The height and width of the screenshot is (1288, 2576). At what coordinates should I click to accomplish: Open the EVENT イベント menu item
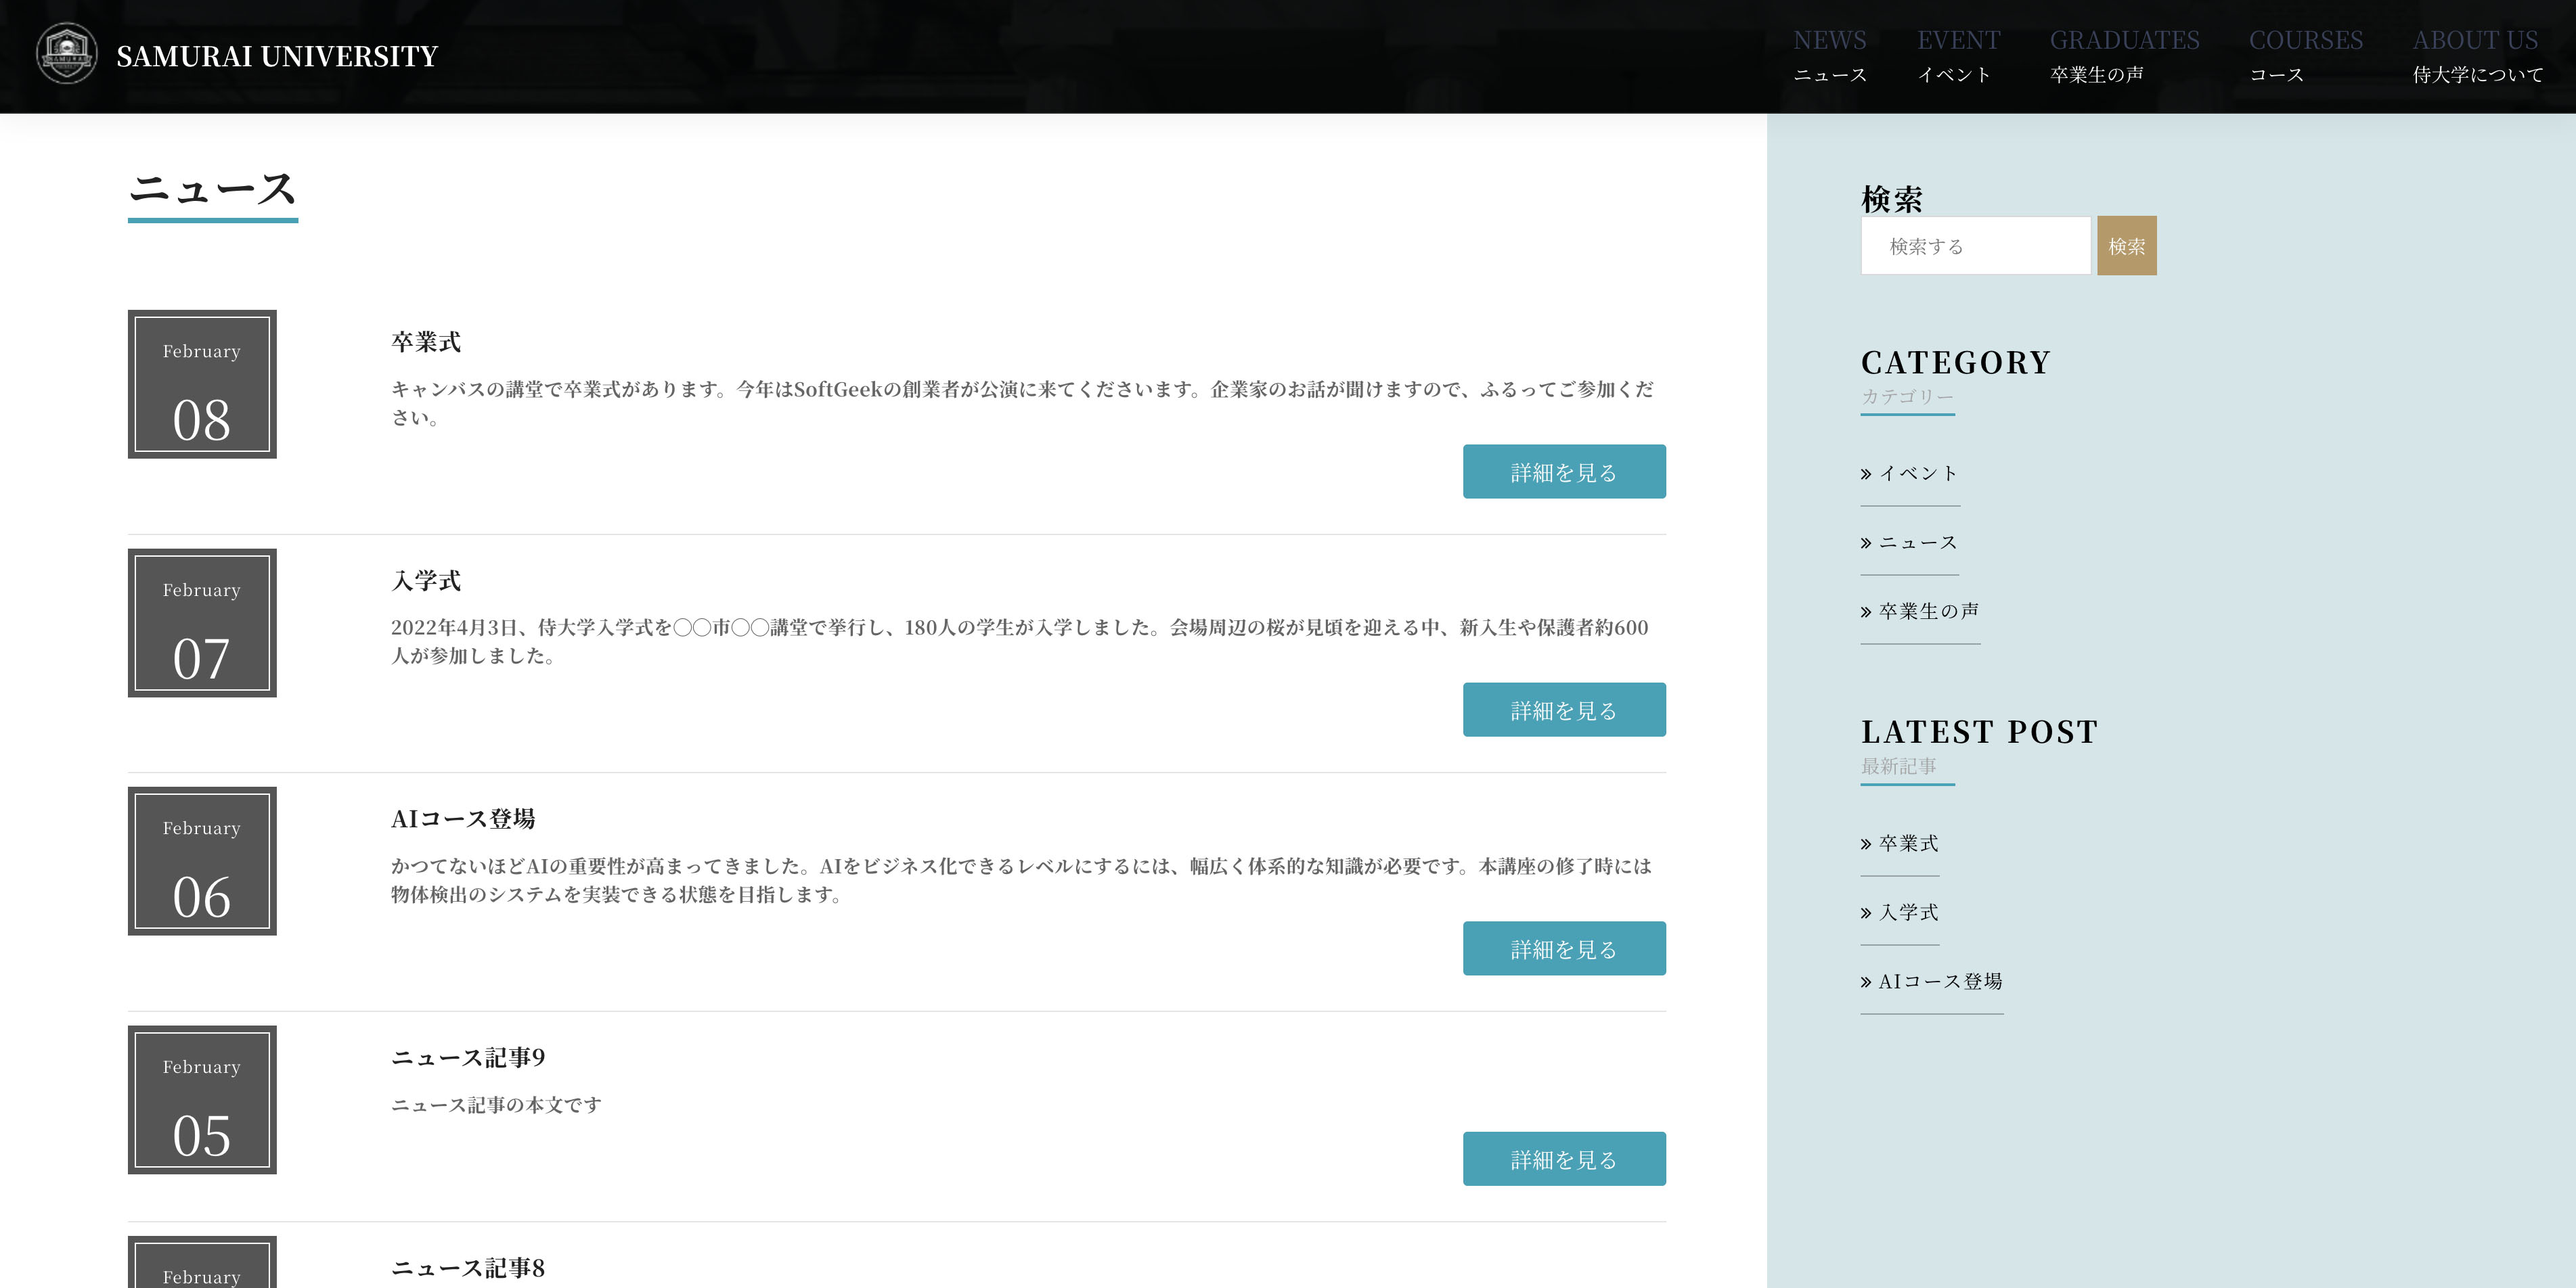click(x=1958, y=56)
